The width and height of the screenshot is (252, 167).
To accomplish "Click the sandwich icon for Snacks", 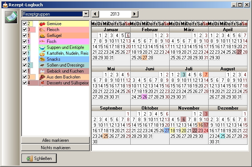I will 42,59.
